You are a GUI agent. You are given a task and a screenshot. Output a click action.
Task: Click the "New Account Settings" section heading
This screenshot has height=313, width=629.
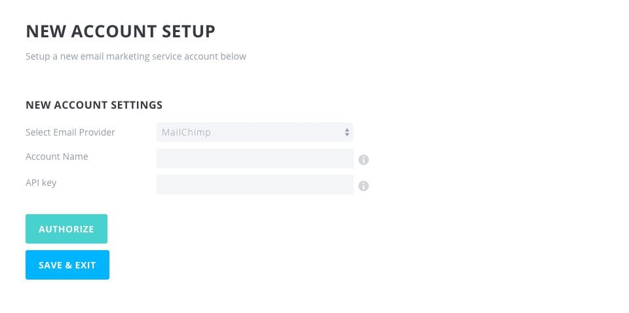pos(94,105)
